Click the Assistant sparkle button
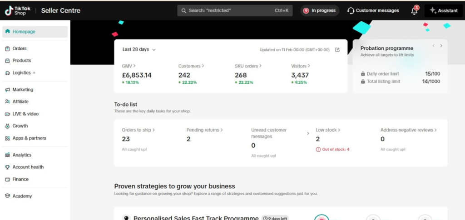 click(x=444, y=11)
